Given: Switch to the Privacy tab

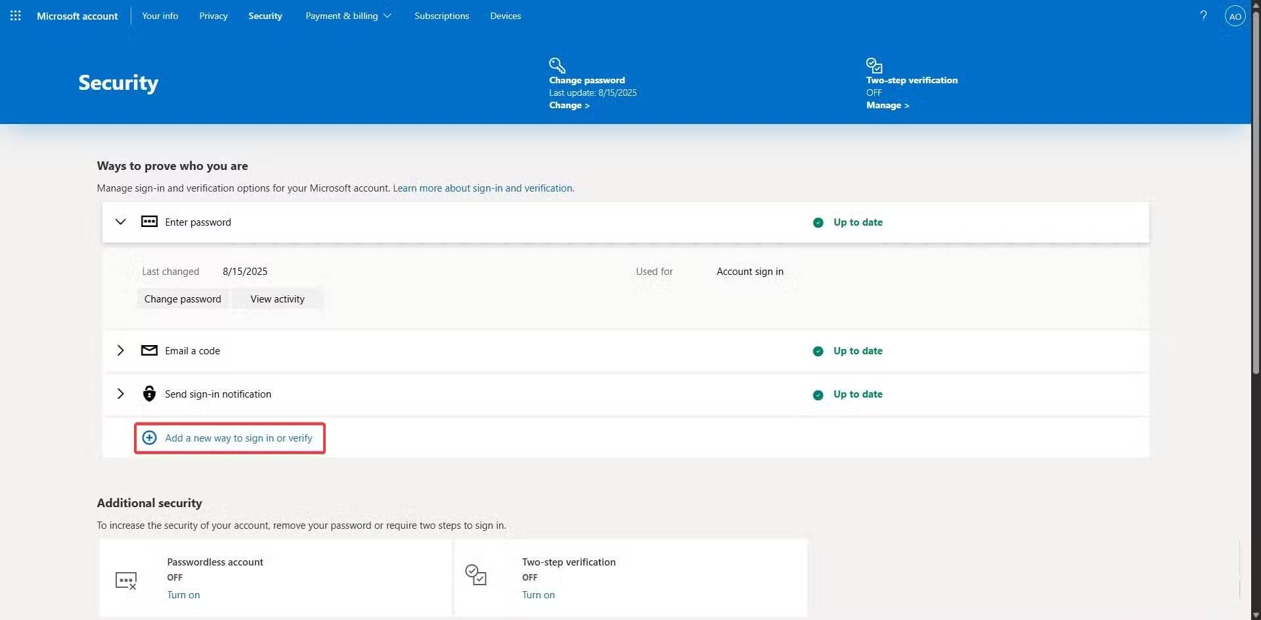Looking at the screenshot, I should coord(213,15).
